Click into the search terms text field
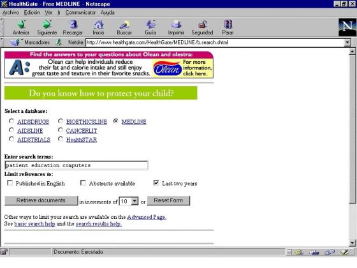 pyautogui.click(x=76, y=165)
